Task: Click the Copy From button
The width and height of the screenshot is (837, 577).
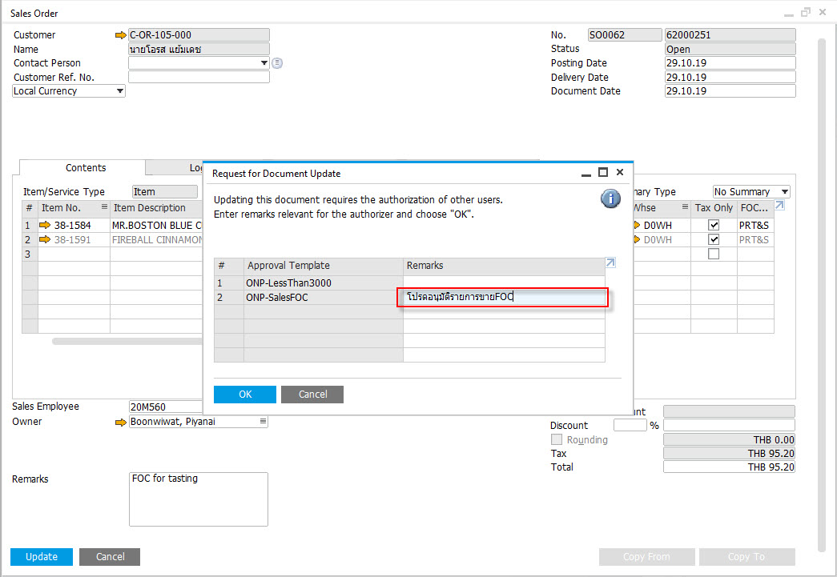Action: [x=646, y=557]
